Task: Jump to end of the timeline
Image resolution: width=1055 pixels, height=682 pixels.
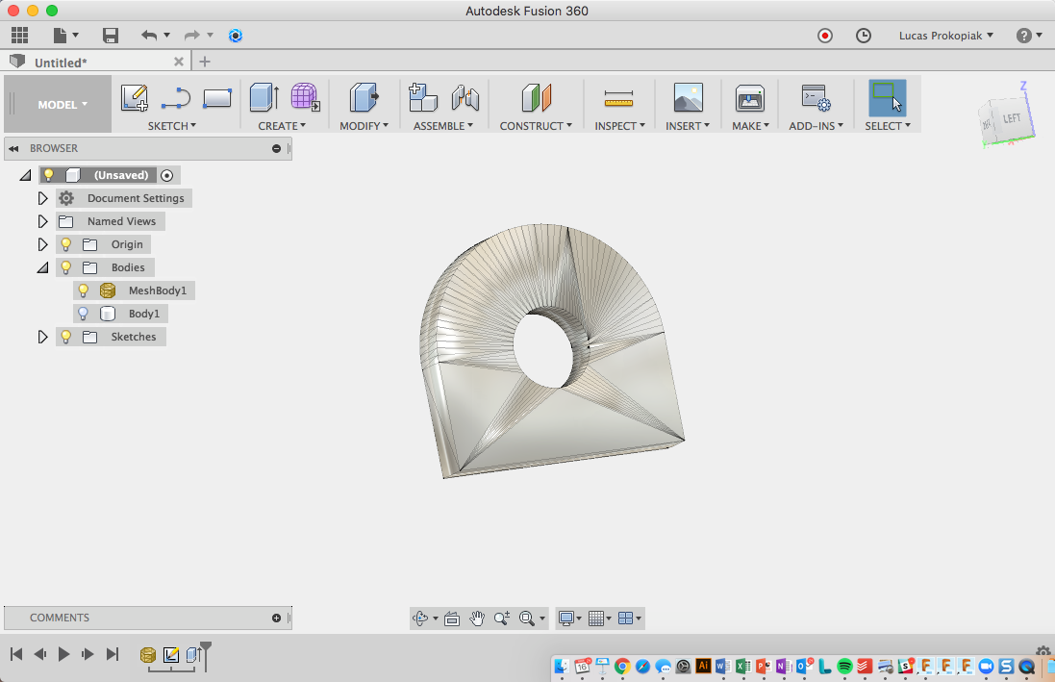Action: click(113, 653)
